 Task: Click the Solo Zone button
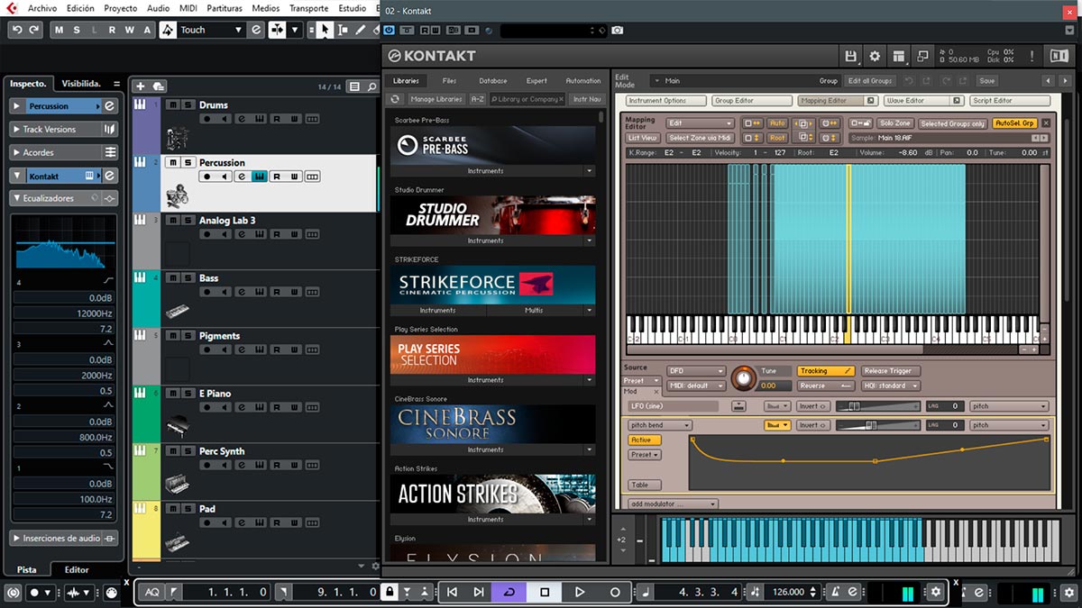point(895,123)
